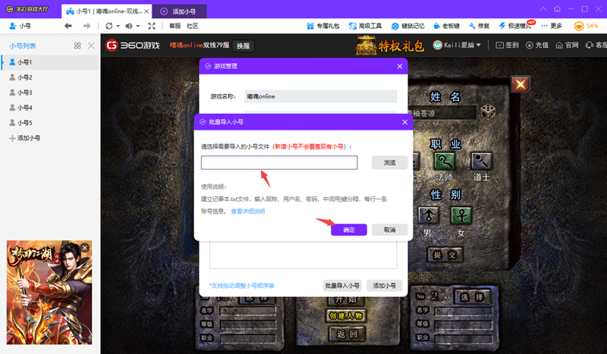Click 充值 recharge
This screenshot has height=354, width=607.
(x=537, y=45)
